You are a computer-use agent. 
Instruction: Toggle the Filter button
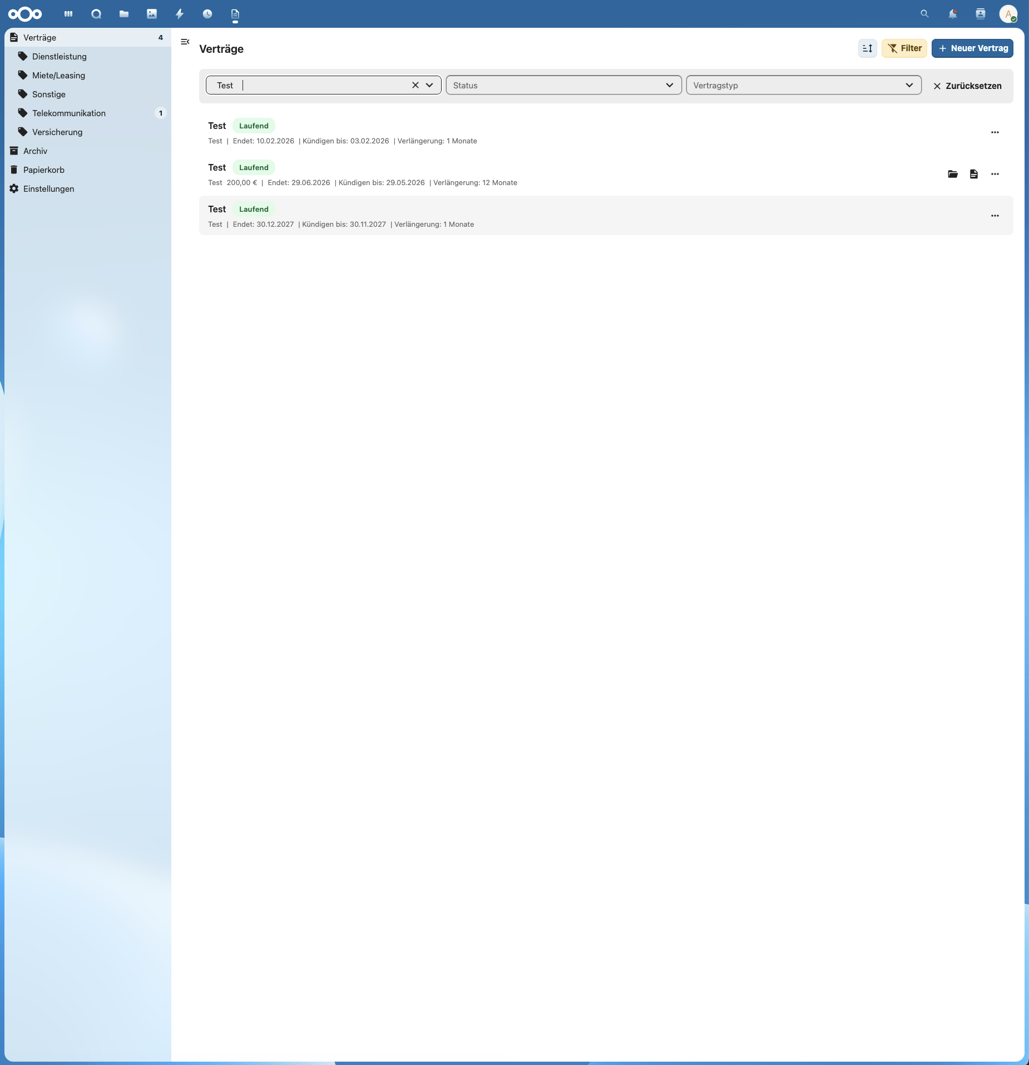point(904,48)
